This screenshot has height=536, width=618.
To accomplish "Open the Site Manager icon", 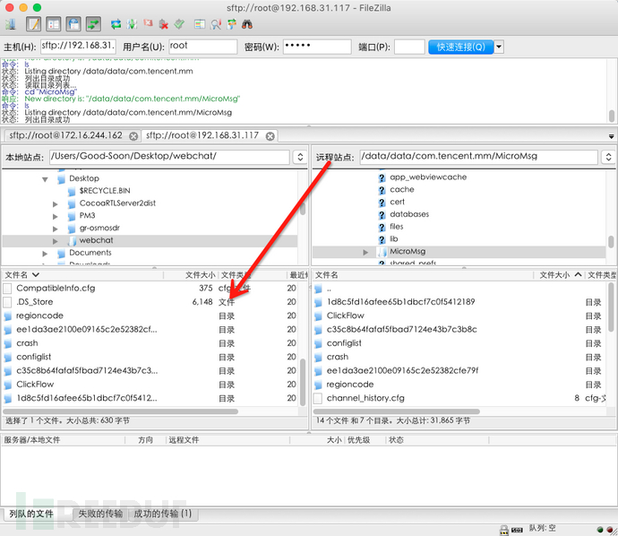I will [11, 23].
